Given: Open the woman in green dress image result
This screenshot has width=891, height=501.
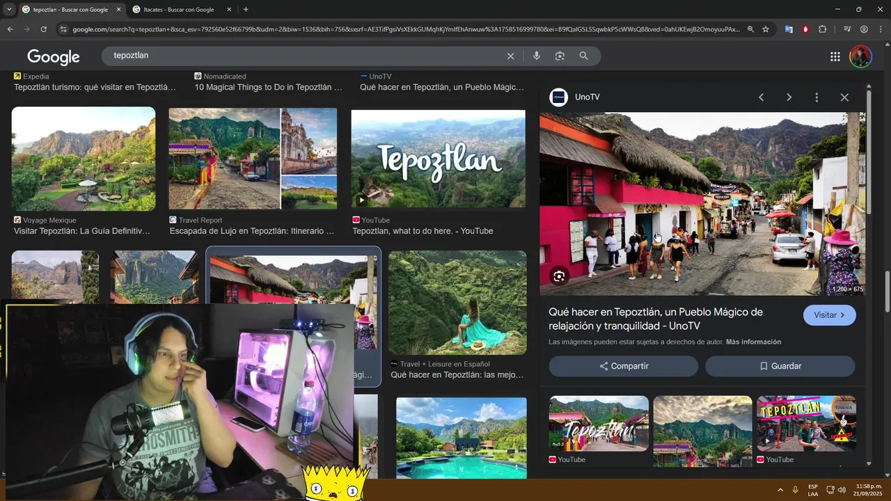Looking at the screenshot, I should point(457,303).
